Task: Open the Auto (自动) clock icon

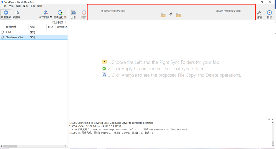Action: [x=269, y=13]
